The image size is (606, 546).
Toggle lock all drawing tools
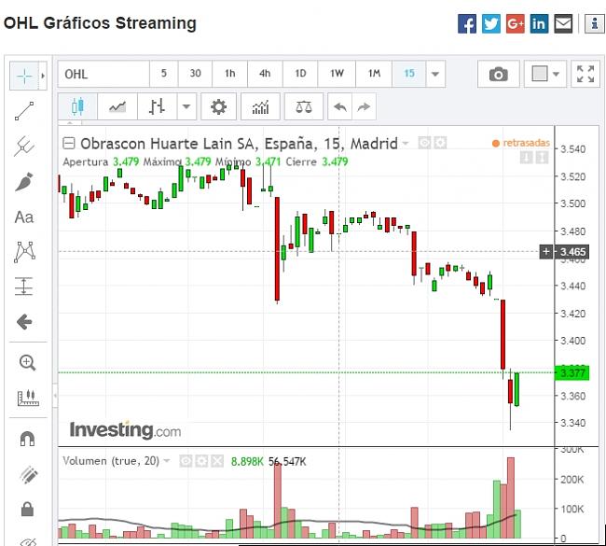pos(27,509)
